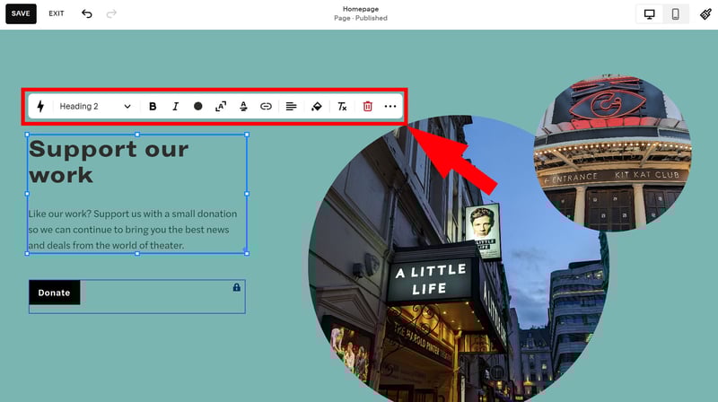Toggle bold formatting
The image size is (718, 402).
click(x=153, y=106)
